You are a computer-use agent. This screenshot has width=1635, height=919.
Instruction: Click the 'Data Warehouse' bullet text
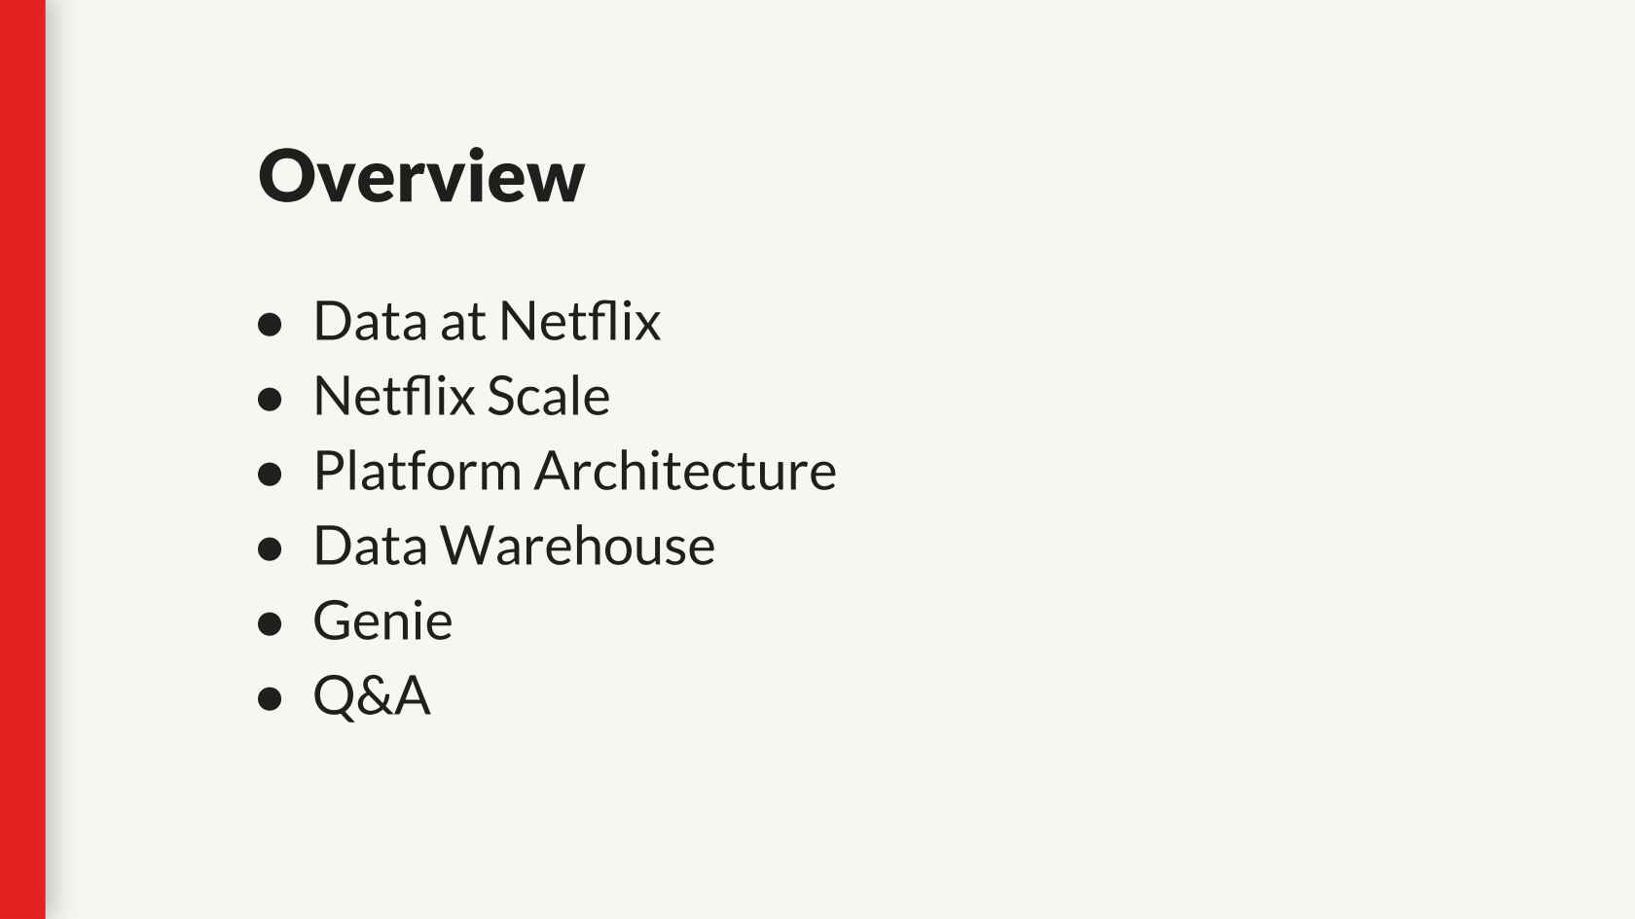point(514,546)
